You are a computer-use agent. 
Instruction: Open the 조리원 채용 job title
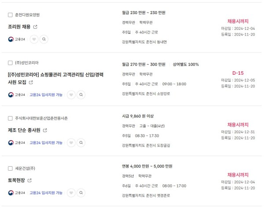click(x=19, y=27)
